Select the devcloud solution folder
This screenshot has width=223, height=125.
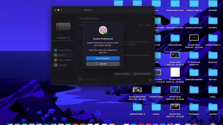(x=175, y=20)
